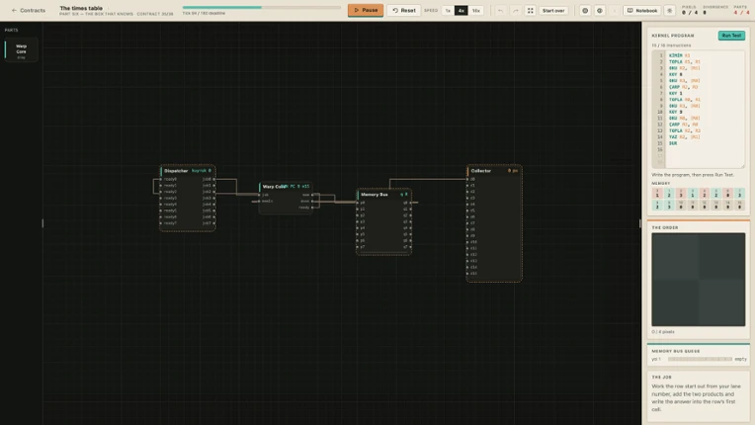The height and width of the screenshot is (425, 755).
Task: Click the first memory cell swatch
Action: (x=657, y=193)
